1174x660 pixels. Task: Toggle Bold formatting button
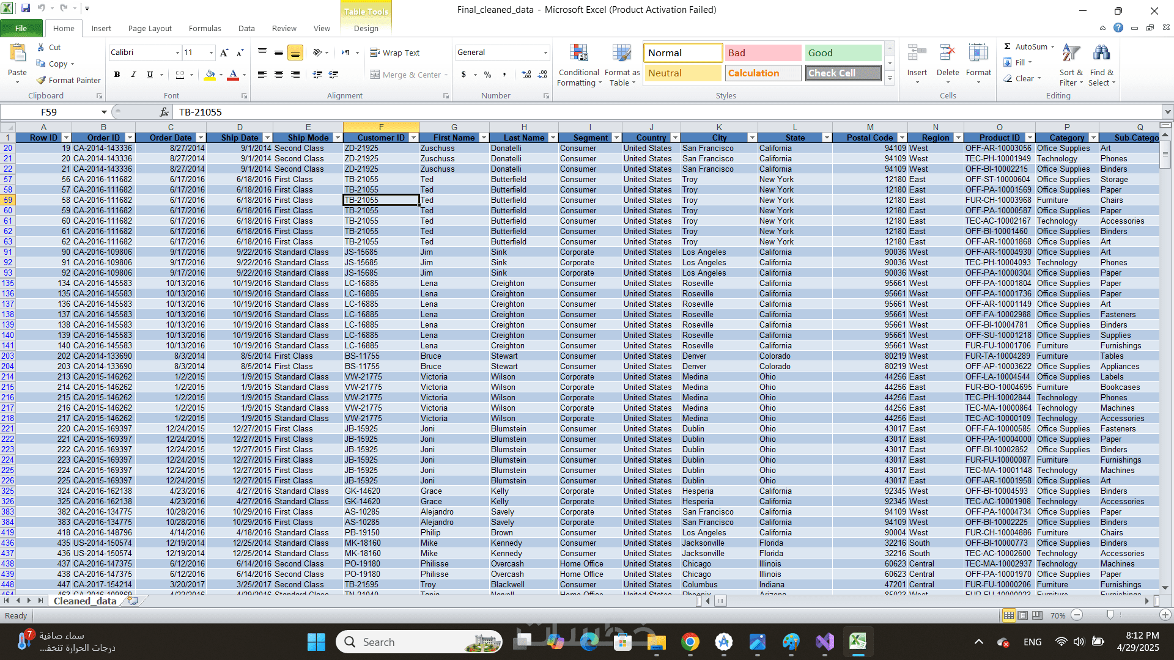click(117, 75)
